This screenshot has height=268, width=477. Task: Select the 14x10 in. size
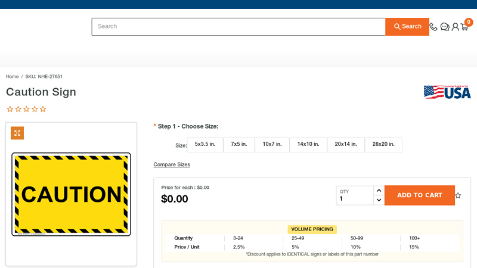308,145
